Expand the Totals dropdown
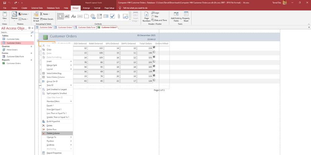311x155 pixels. tap(45, 14)
